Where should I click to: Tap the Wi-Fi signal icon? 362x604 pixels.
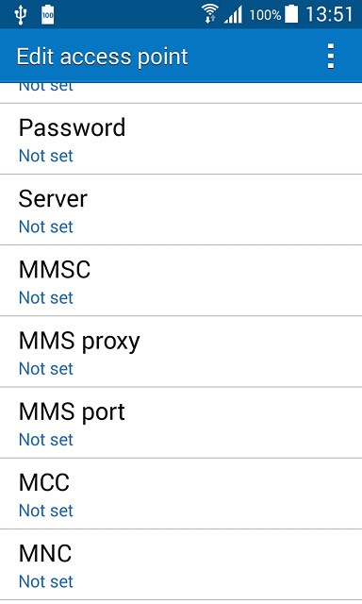click(x=209, y=15)
